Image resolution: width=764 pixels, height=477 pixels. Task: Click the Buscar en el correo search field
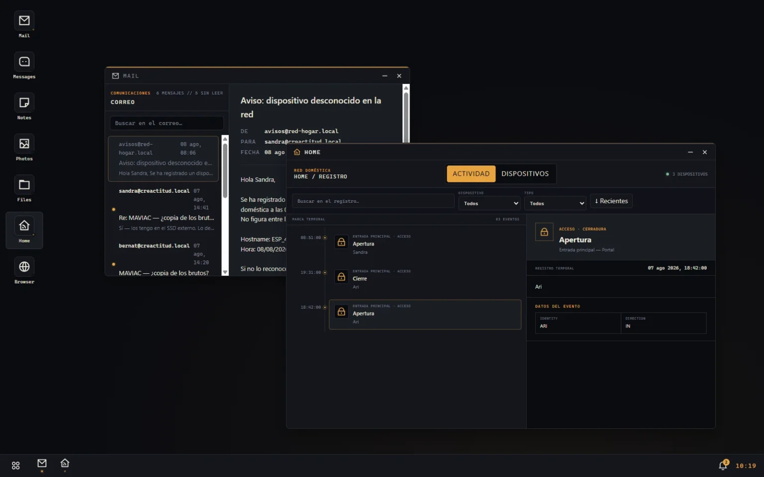tap(167, 123)
